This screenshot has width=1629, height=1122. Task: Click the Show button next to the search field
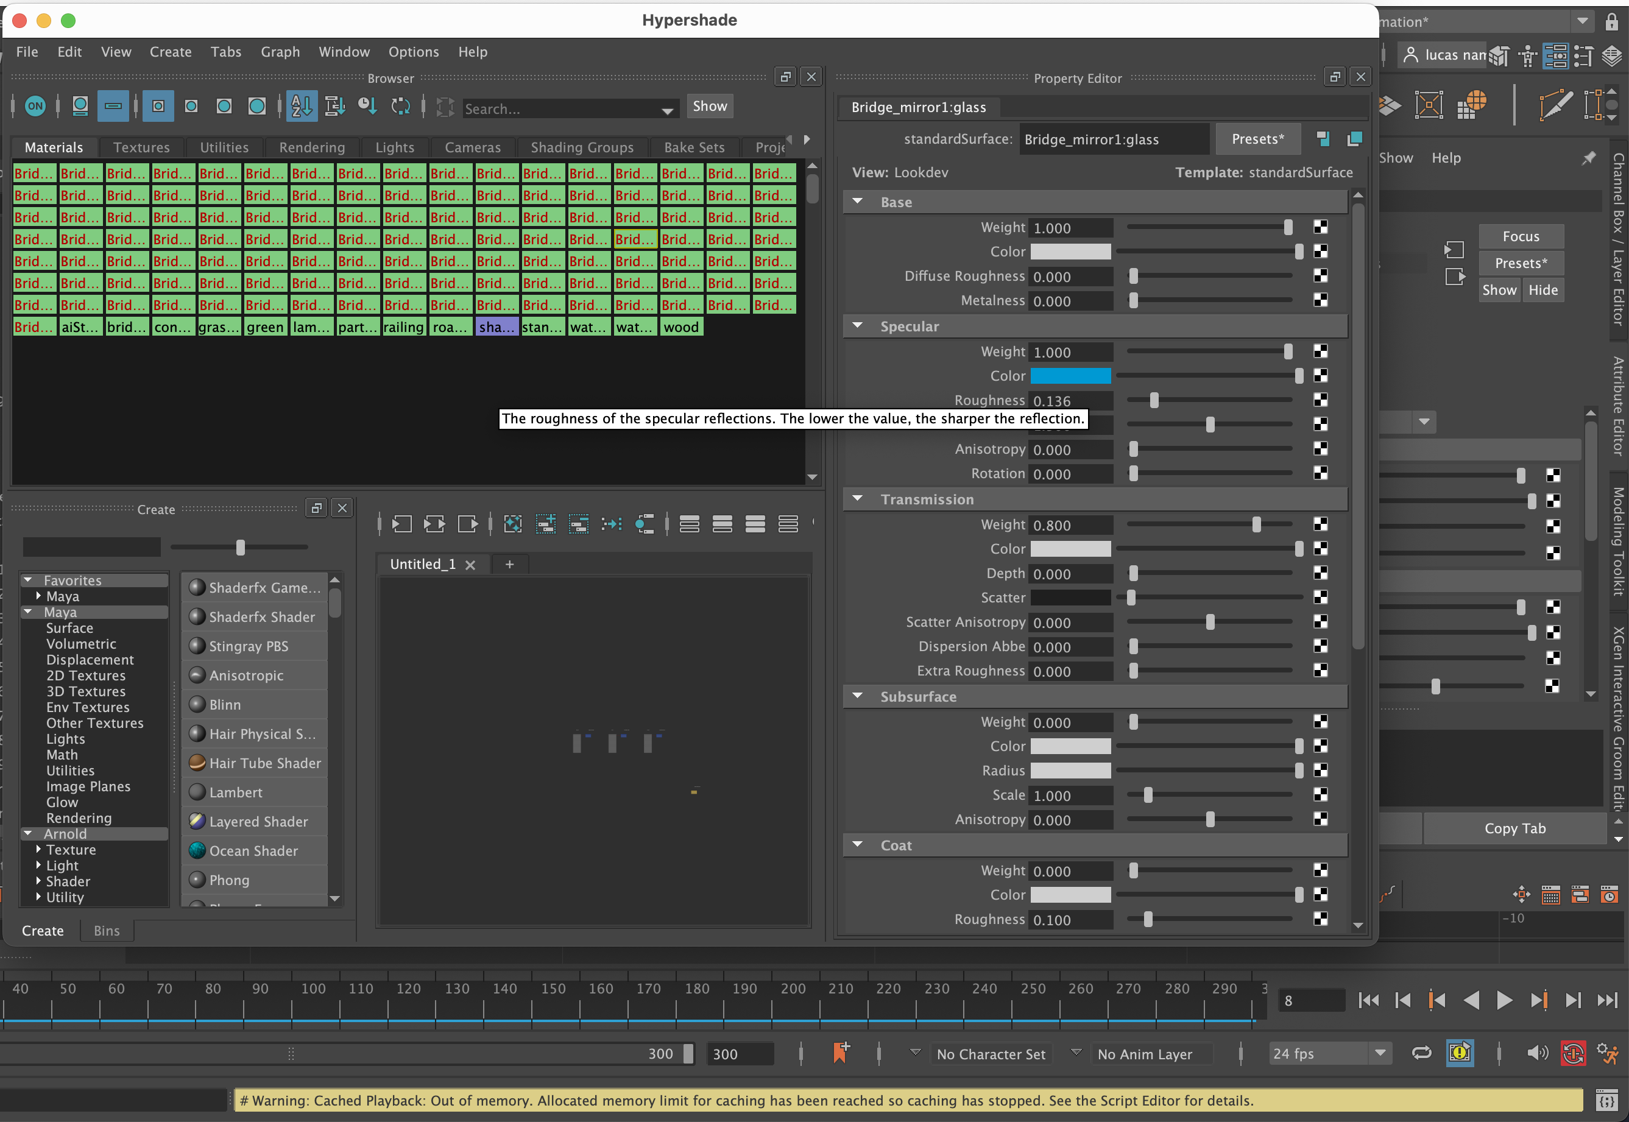coord(709,106)
